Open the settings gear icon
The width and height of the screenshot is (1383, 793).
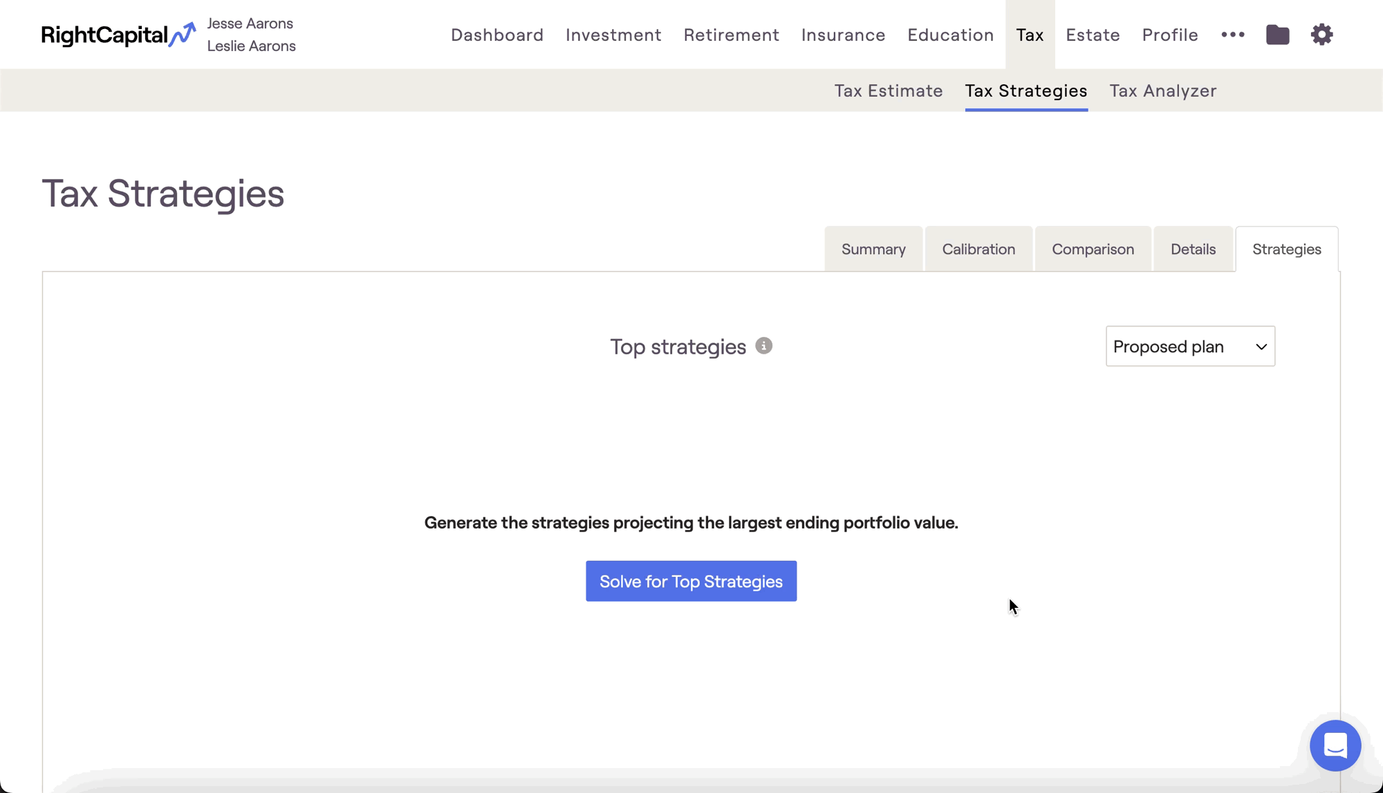tap(1321, 35)
